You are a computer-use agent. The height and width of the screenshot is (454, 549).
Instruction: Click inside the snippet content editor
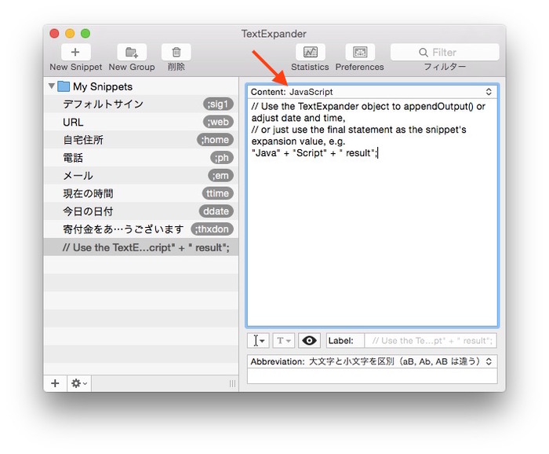[372, 213]
